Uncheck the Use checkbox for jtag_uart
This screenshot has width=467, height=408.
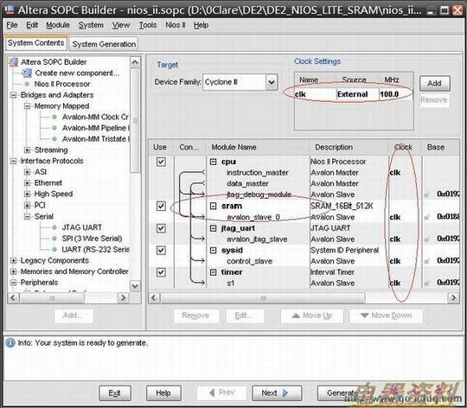161,228
